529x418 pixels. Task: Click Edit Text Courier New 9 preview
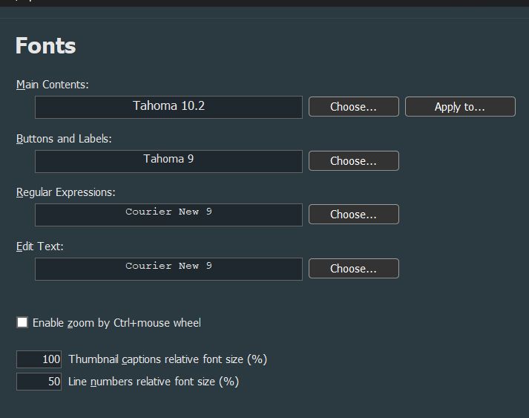tap(168, 269)
